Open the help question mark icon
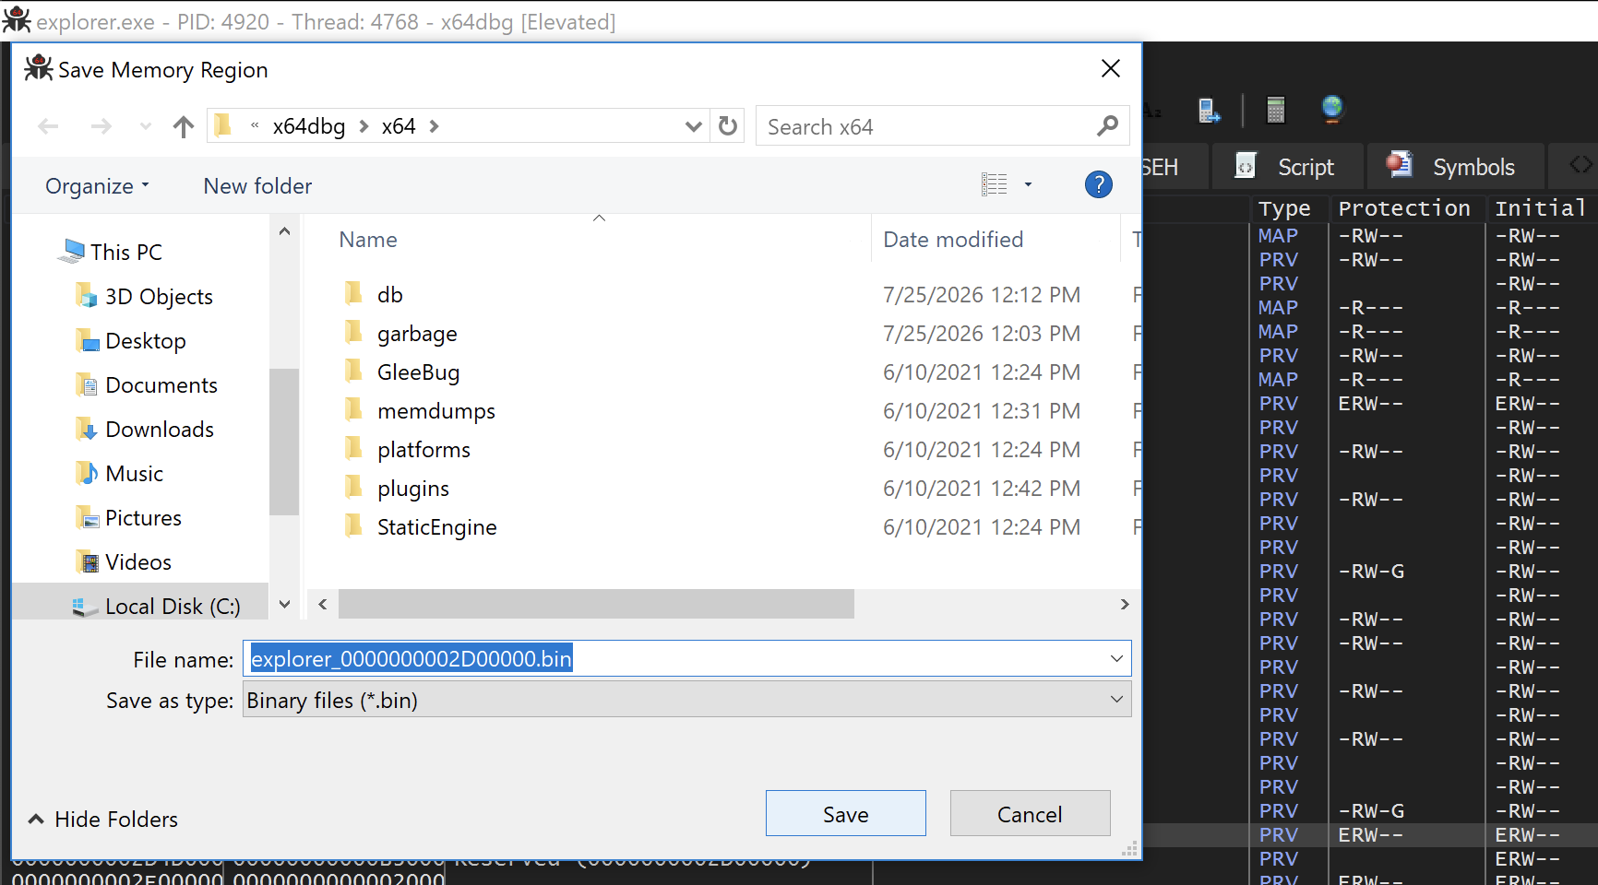This screenshot has height=885, width=1598. click(x=1098, y=184)
